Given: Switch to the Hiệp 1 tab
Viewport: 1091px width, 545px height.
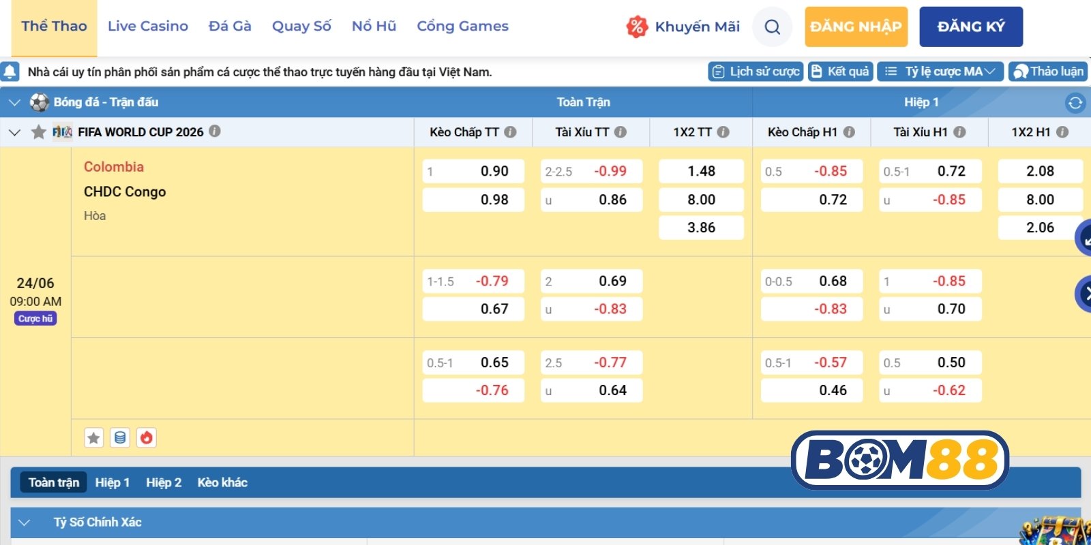Looking at the screenshot, I should click(x=113, y=482).
